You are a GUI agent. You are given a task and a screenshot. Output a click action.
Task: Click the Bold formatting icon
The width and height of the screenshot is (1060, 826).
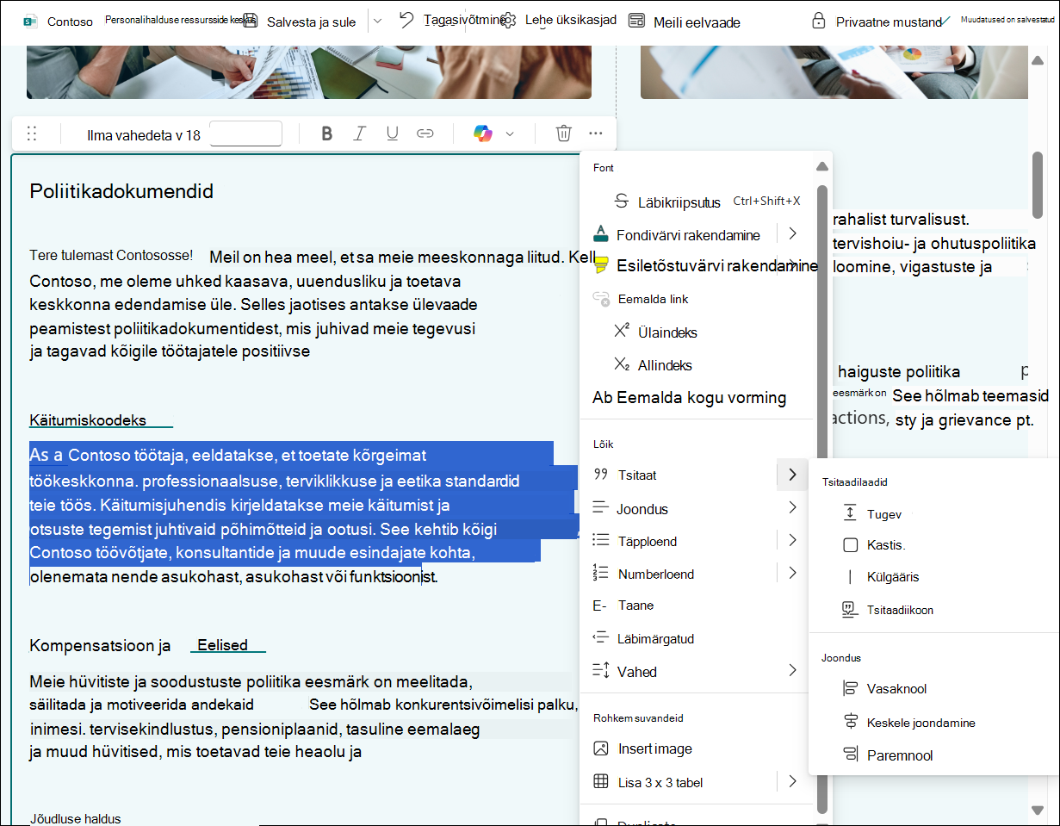[326, 134]
